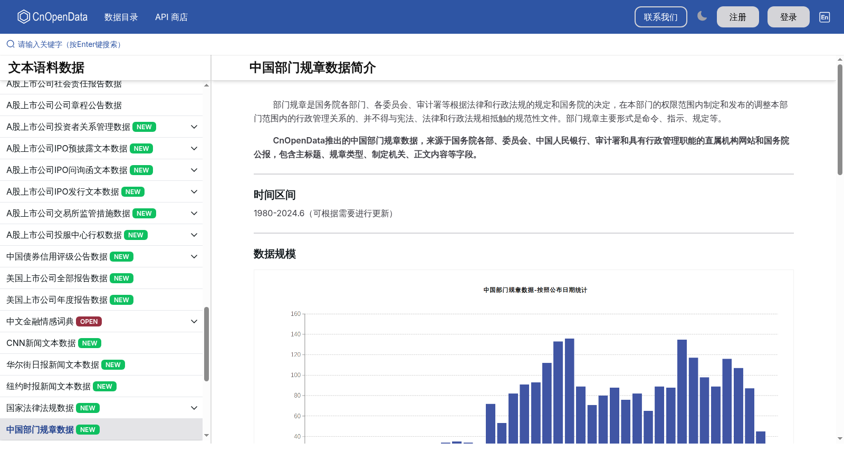The width and height of the screenshot is (844, 452).
Task: Open A股上市公司公司章程公告数据 item
Action: point(101,105)
